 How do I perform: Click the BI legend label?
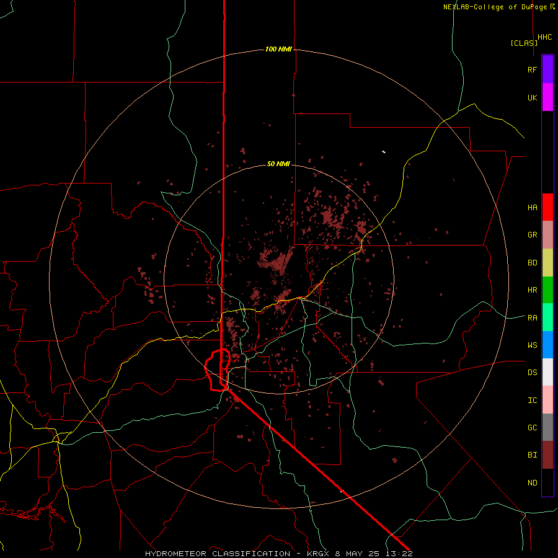pyautogui.click(x=532, y=455)
